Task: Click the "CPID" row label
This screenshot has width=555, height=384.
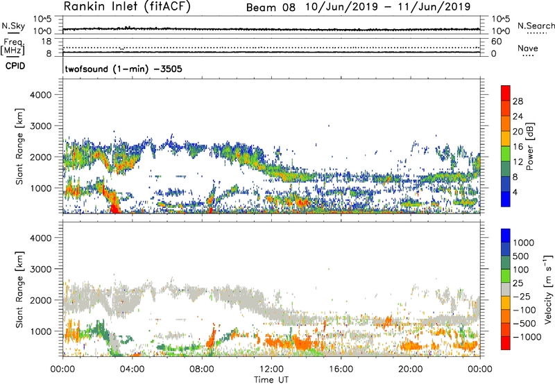Action: [15, 66]
